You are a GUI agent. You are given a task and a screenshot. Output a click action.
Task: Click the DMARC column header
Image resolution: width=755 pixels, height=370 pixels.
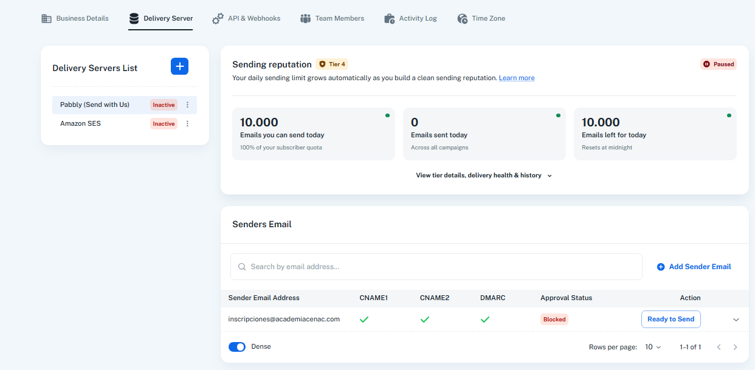[492, 298]
